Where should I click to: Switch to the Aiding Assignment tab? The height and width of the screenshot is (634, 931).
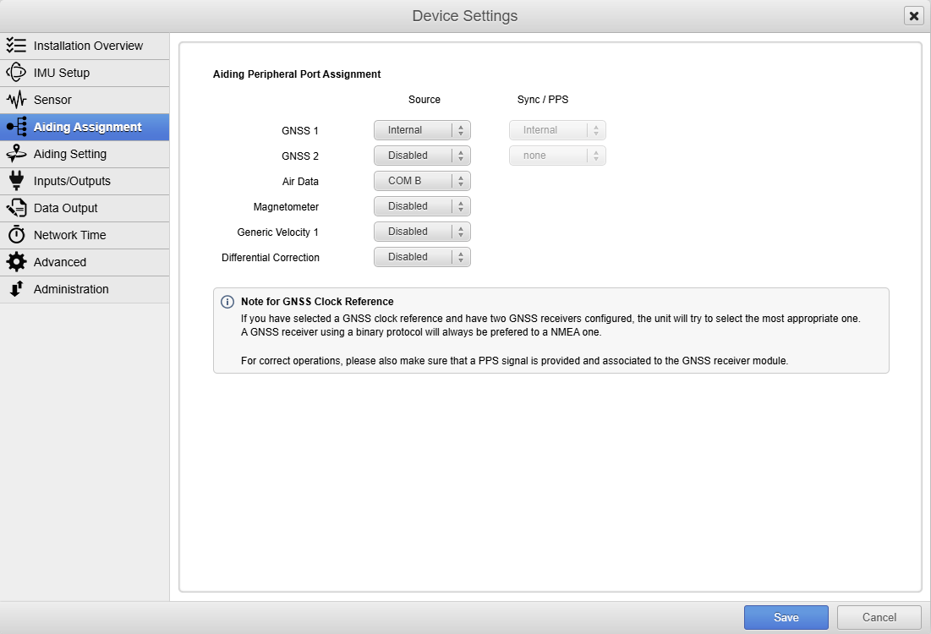[x=87, y=127]
